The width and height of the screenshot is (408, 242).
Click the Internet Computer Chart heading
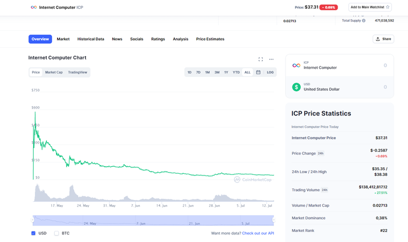coord(57,58)
